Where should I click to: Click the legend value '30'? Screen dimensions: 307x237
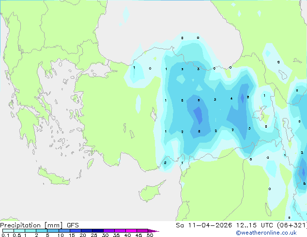tap(105, 235)
